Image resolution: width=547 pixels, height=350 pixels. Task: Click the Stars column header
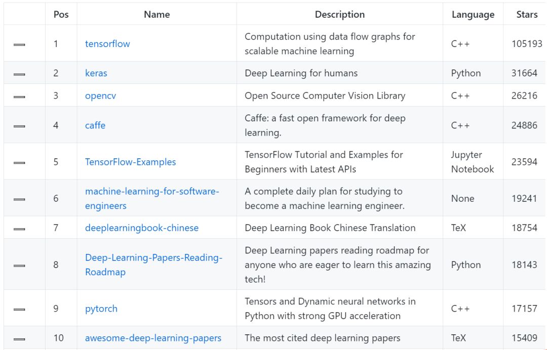pos(527,15)
